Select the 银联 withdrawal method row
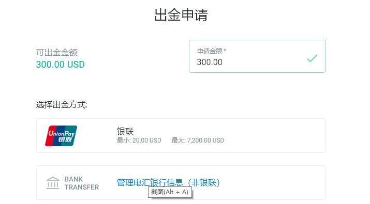370x204 pixels. tap(181, 135)
